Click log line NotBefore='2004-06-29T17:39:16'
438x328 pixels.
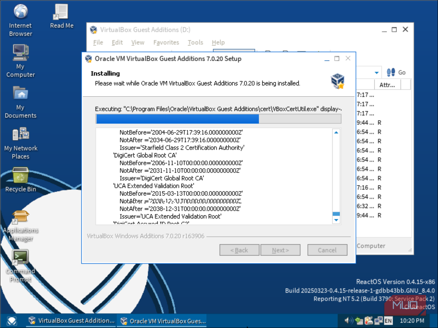pos(181,132)
